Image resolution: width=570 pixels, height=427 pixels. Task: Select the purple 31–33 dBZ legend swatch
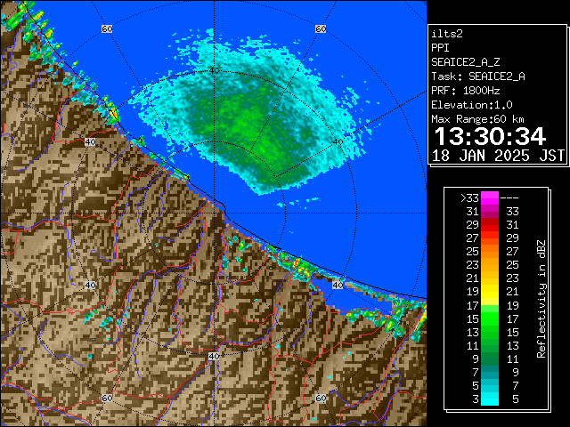click(x=490, y=212)
